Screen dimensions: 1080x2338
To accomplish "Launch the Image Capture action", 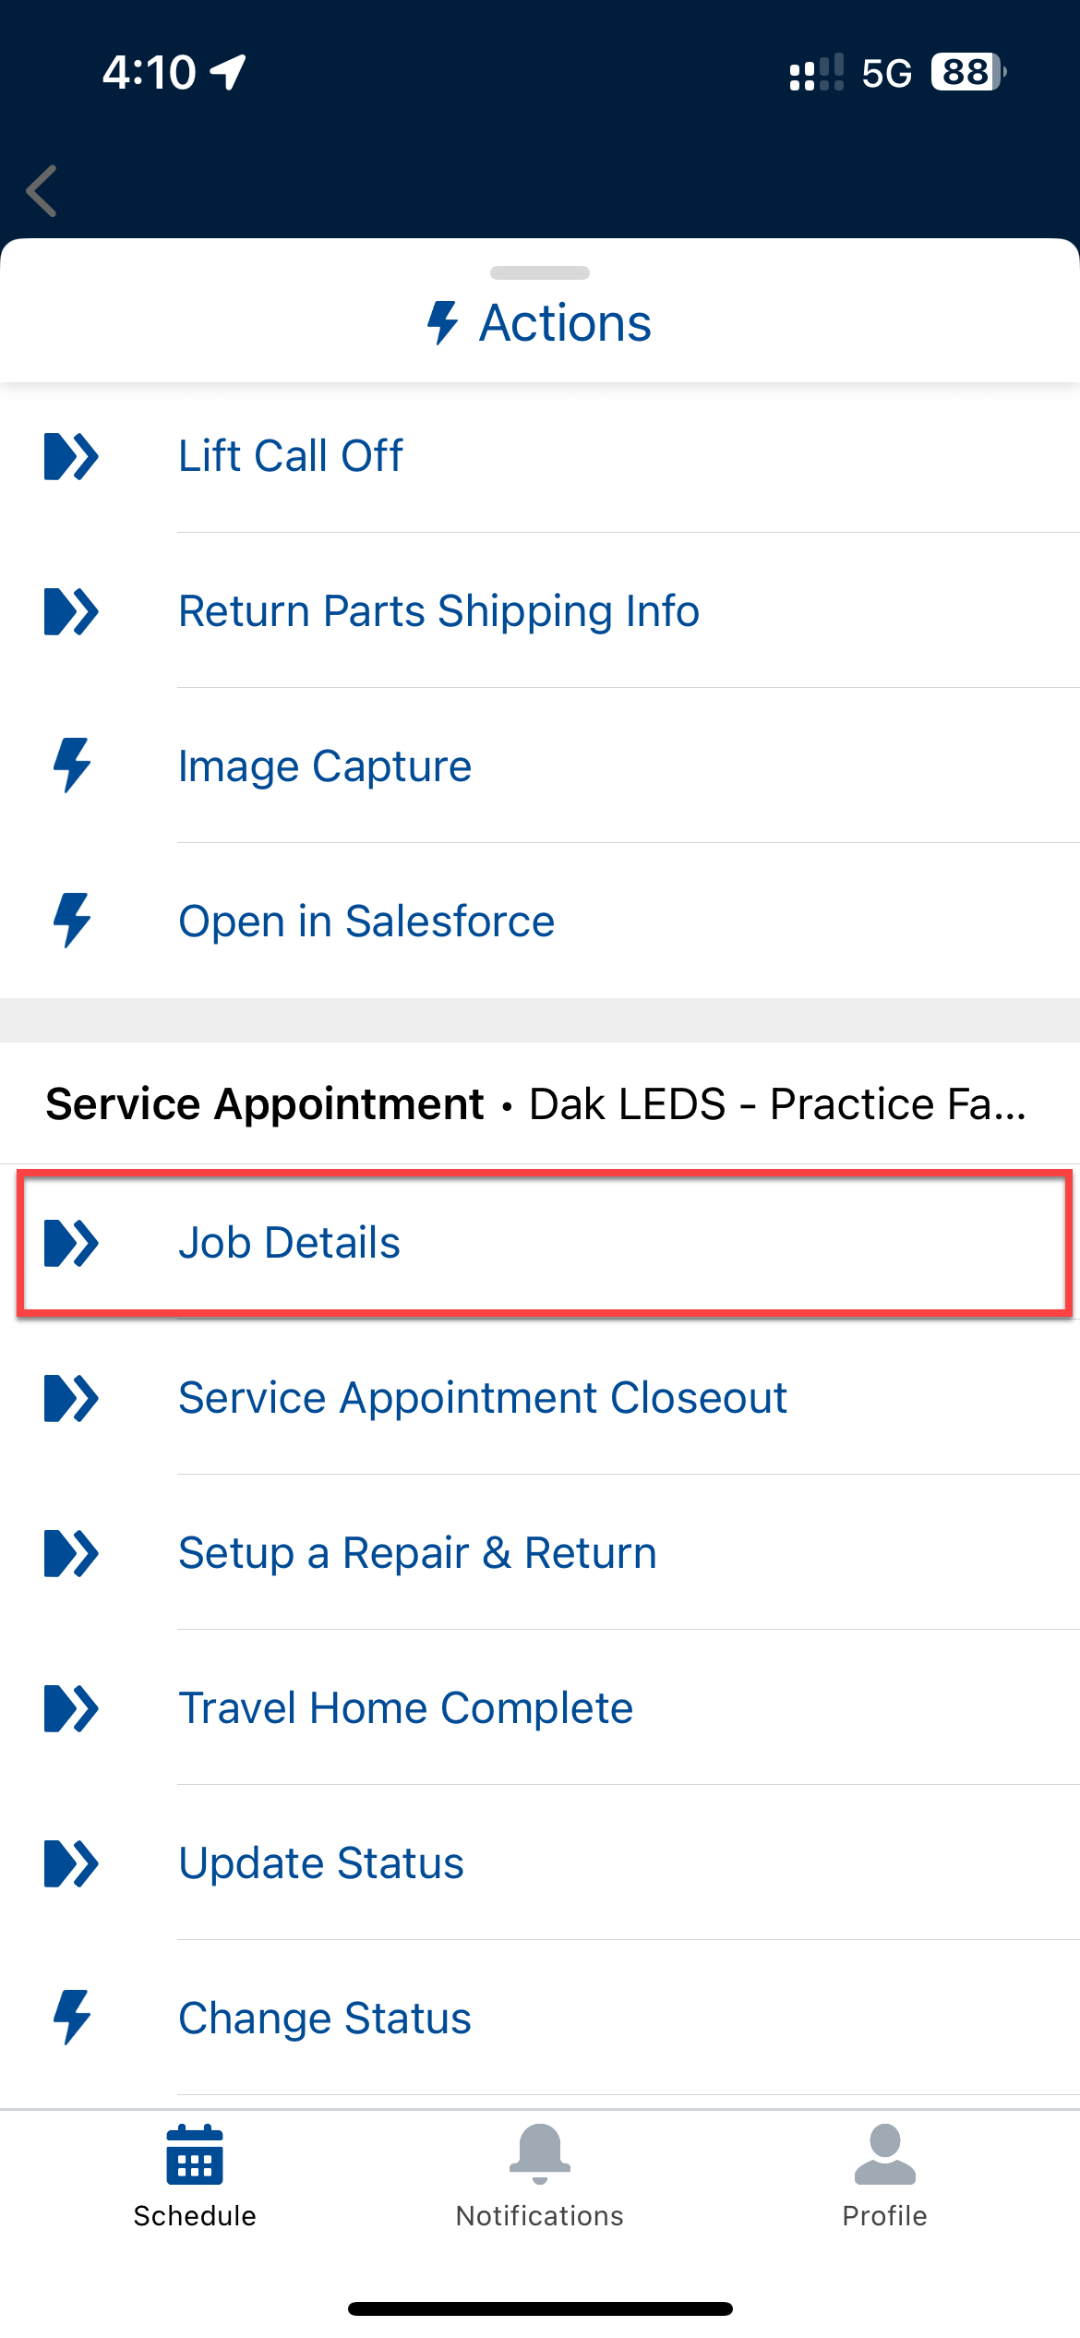I will [325, 766].
